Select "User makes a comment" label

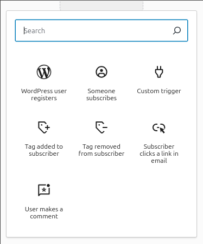44,212
